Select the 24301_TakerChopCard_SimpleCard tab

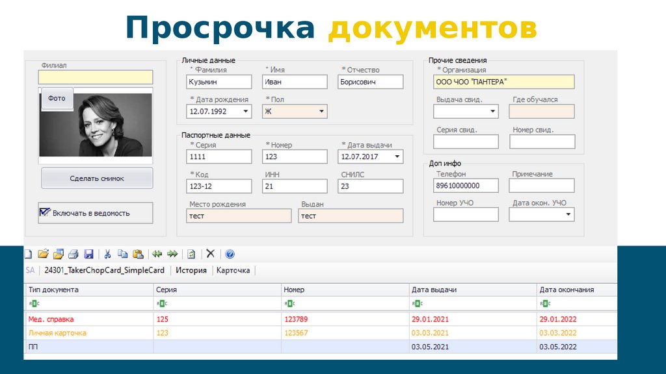click(x=105, y=270)
